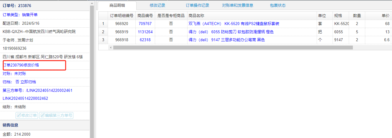
Task: Click the 订单明细编号 column header
Action: [x=122, y=16]
